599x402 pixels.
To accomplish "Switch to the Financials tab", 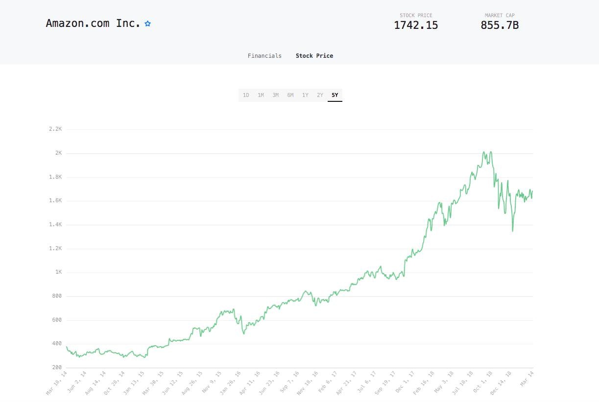I will [x=264, y=55].
